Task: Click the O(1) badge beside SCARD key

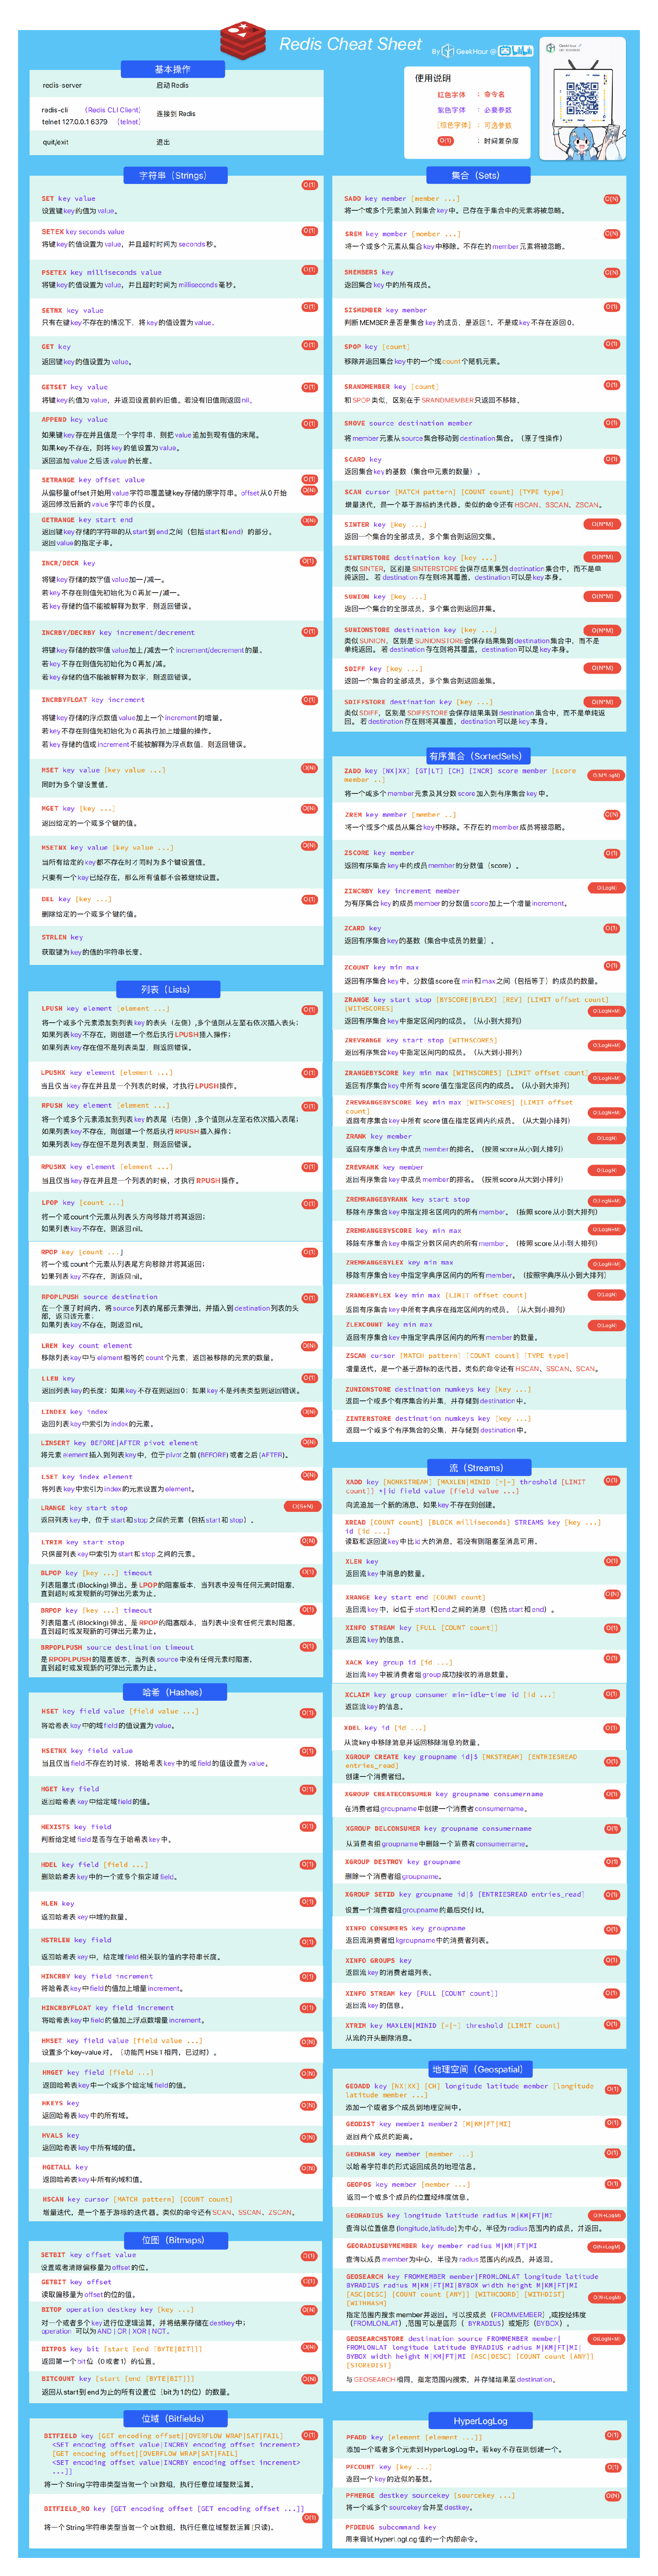Action: coord(611,459)
